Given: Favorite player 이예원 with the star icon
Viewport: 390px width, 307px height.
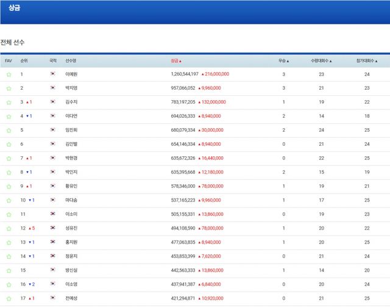Looking at the screenshot, I should pyautogui.click(x=9, y=74).
